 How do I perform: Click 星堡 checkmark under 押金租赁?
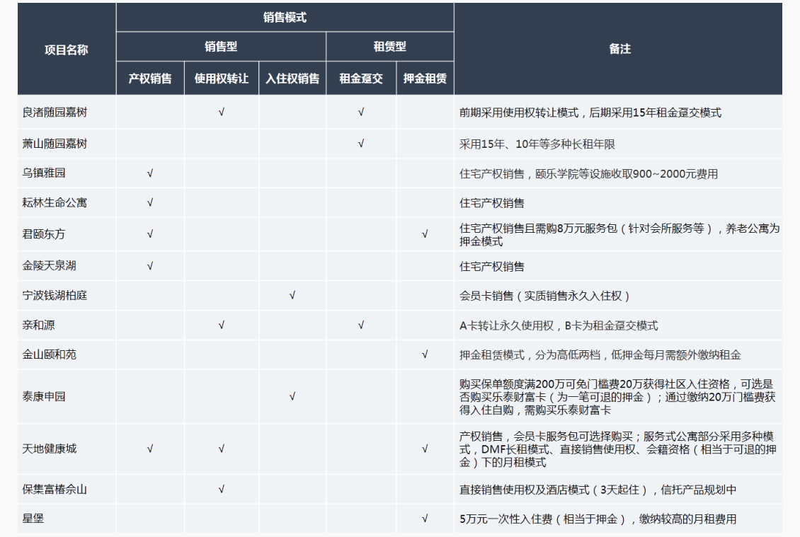point(425,519)
